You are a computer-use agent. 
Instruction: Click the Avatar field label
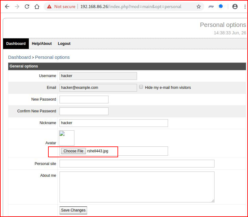[x=51, y=143]
